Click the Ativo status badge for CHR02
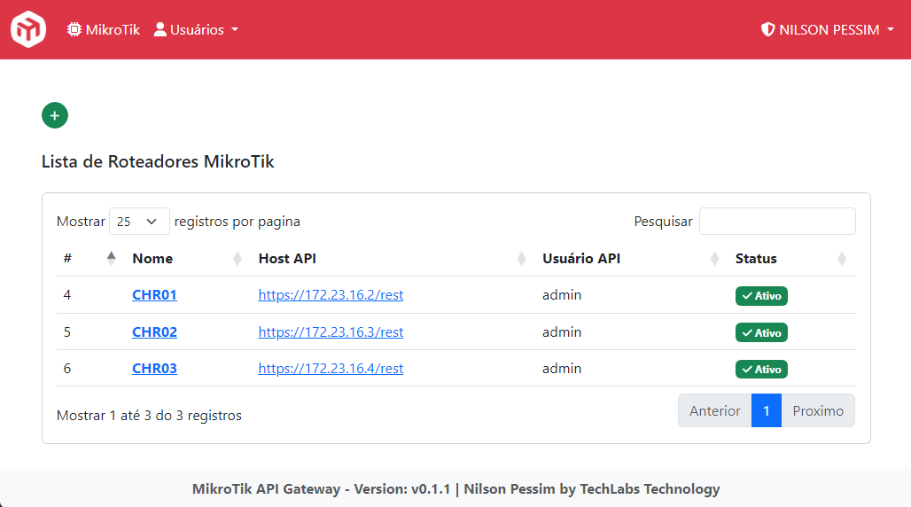Image resolution: width=911 pixels, height=507 pixels. tap(761, 332)
